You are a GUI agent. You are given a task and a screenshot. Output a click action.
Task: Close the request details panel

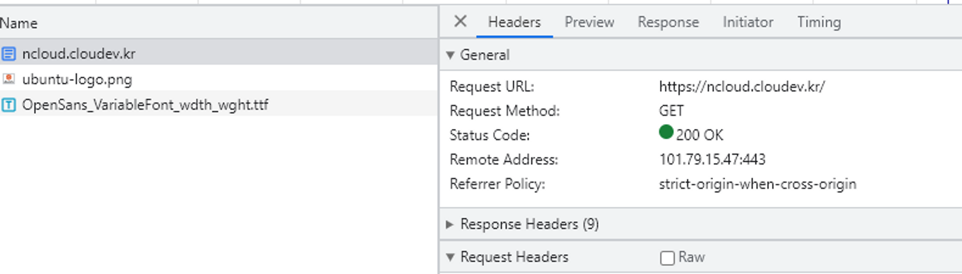[460, 21]
